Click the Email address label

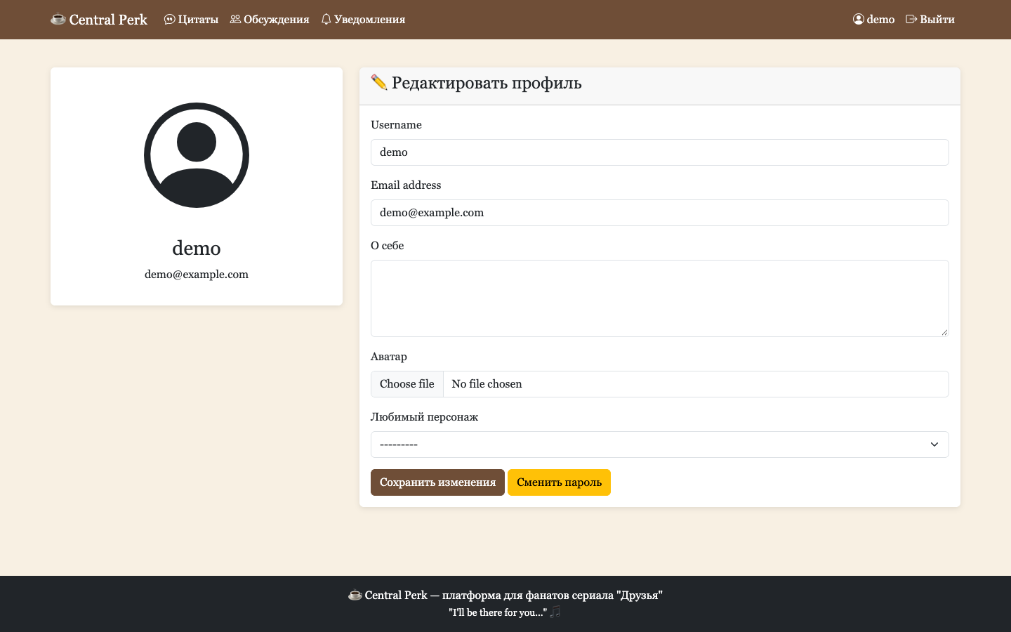pyautogui.click(x=406, y=185)
